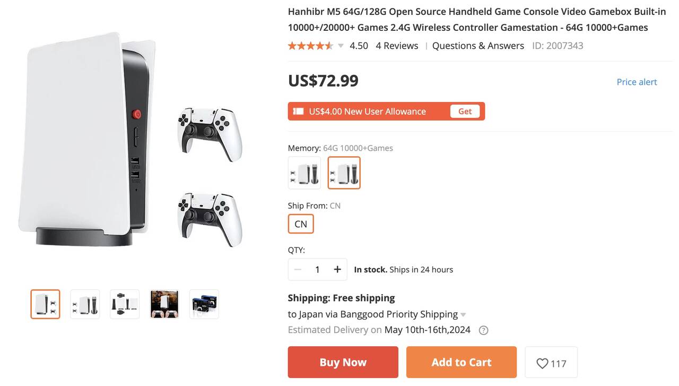679x386 pixels.
Task: Click the delivery estimate help question icon
Action: (x=483, y=330)
